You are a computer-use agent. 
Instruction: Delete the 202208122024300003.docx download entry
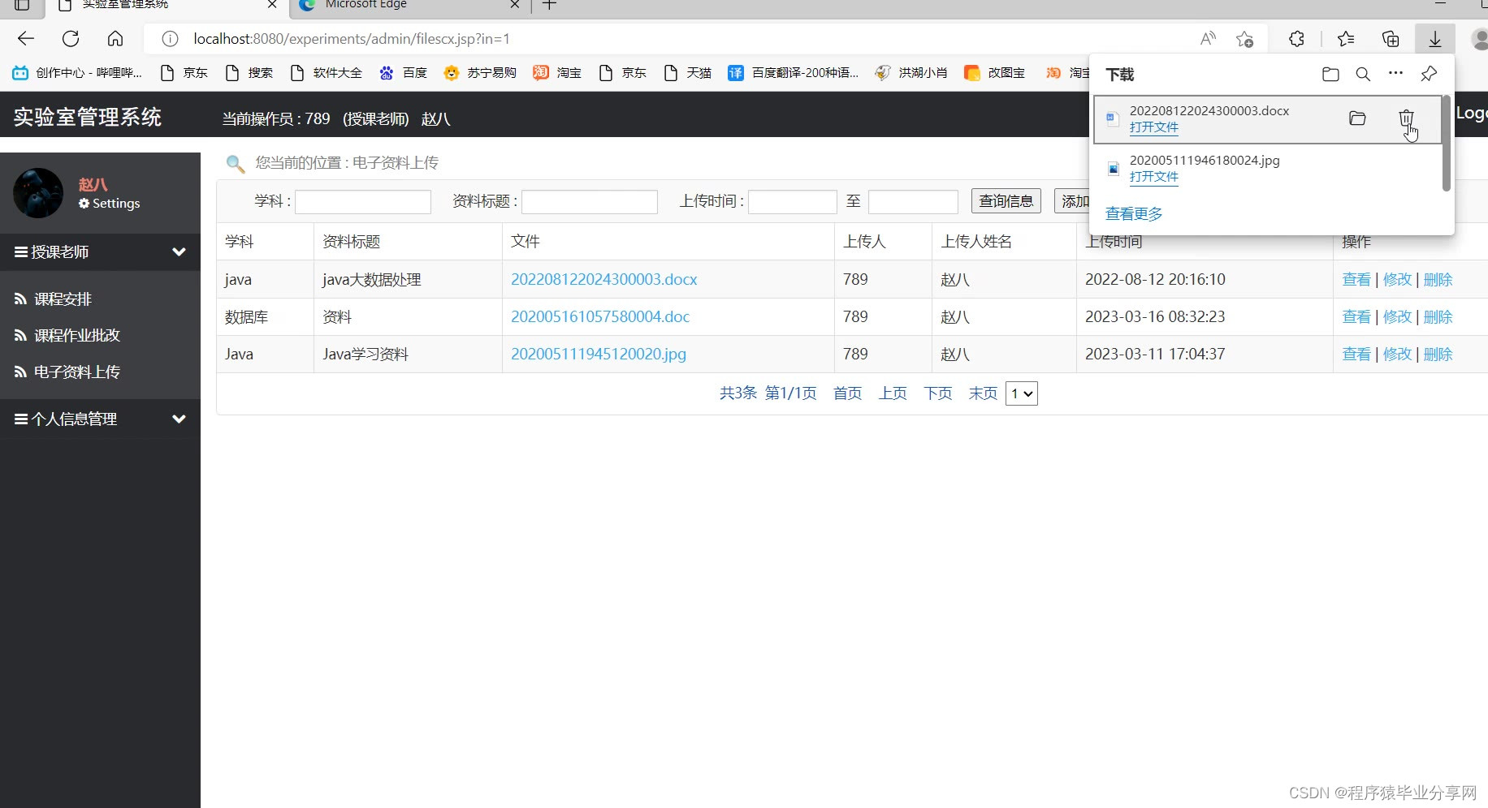[x=1406, y=118]
